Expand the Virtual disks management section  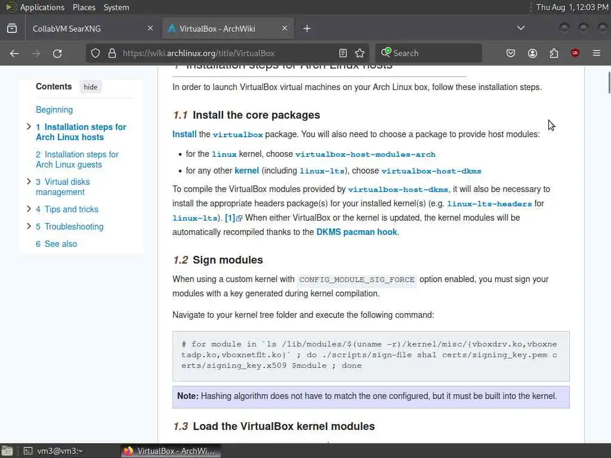(29, 181)
